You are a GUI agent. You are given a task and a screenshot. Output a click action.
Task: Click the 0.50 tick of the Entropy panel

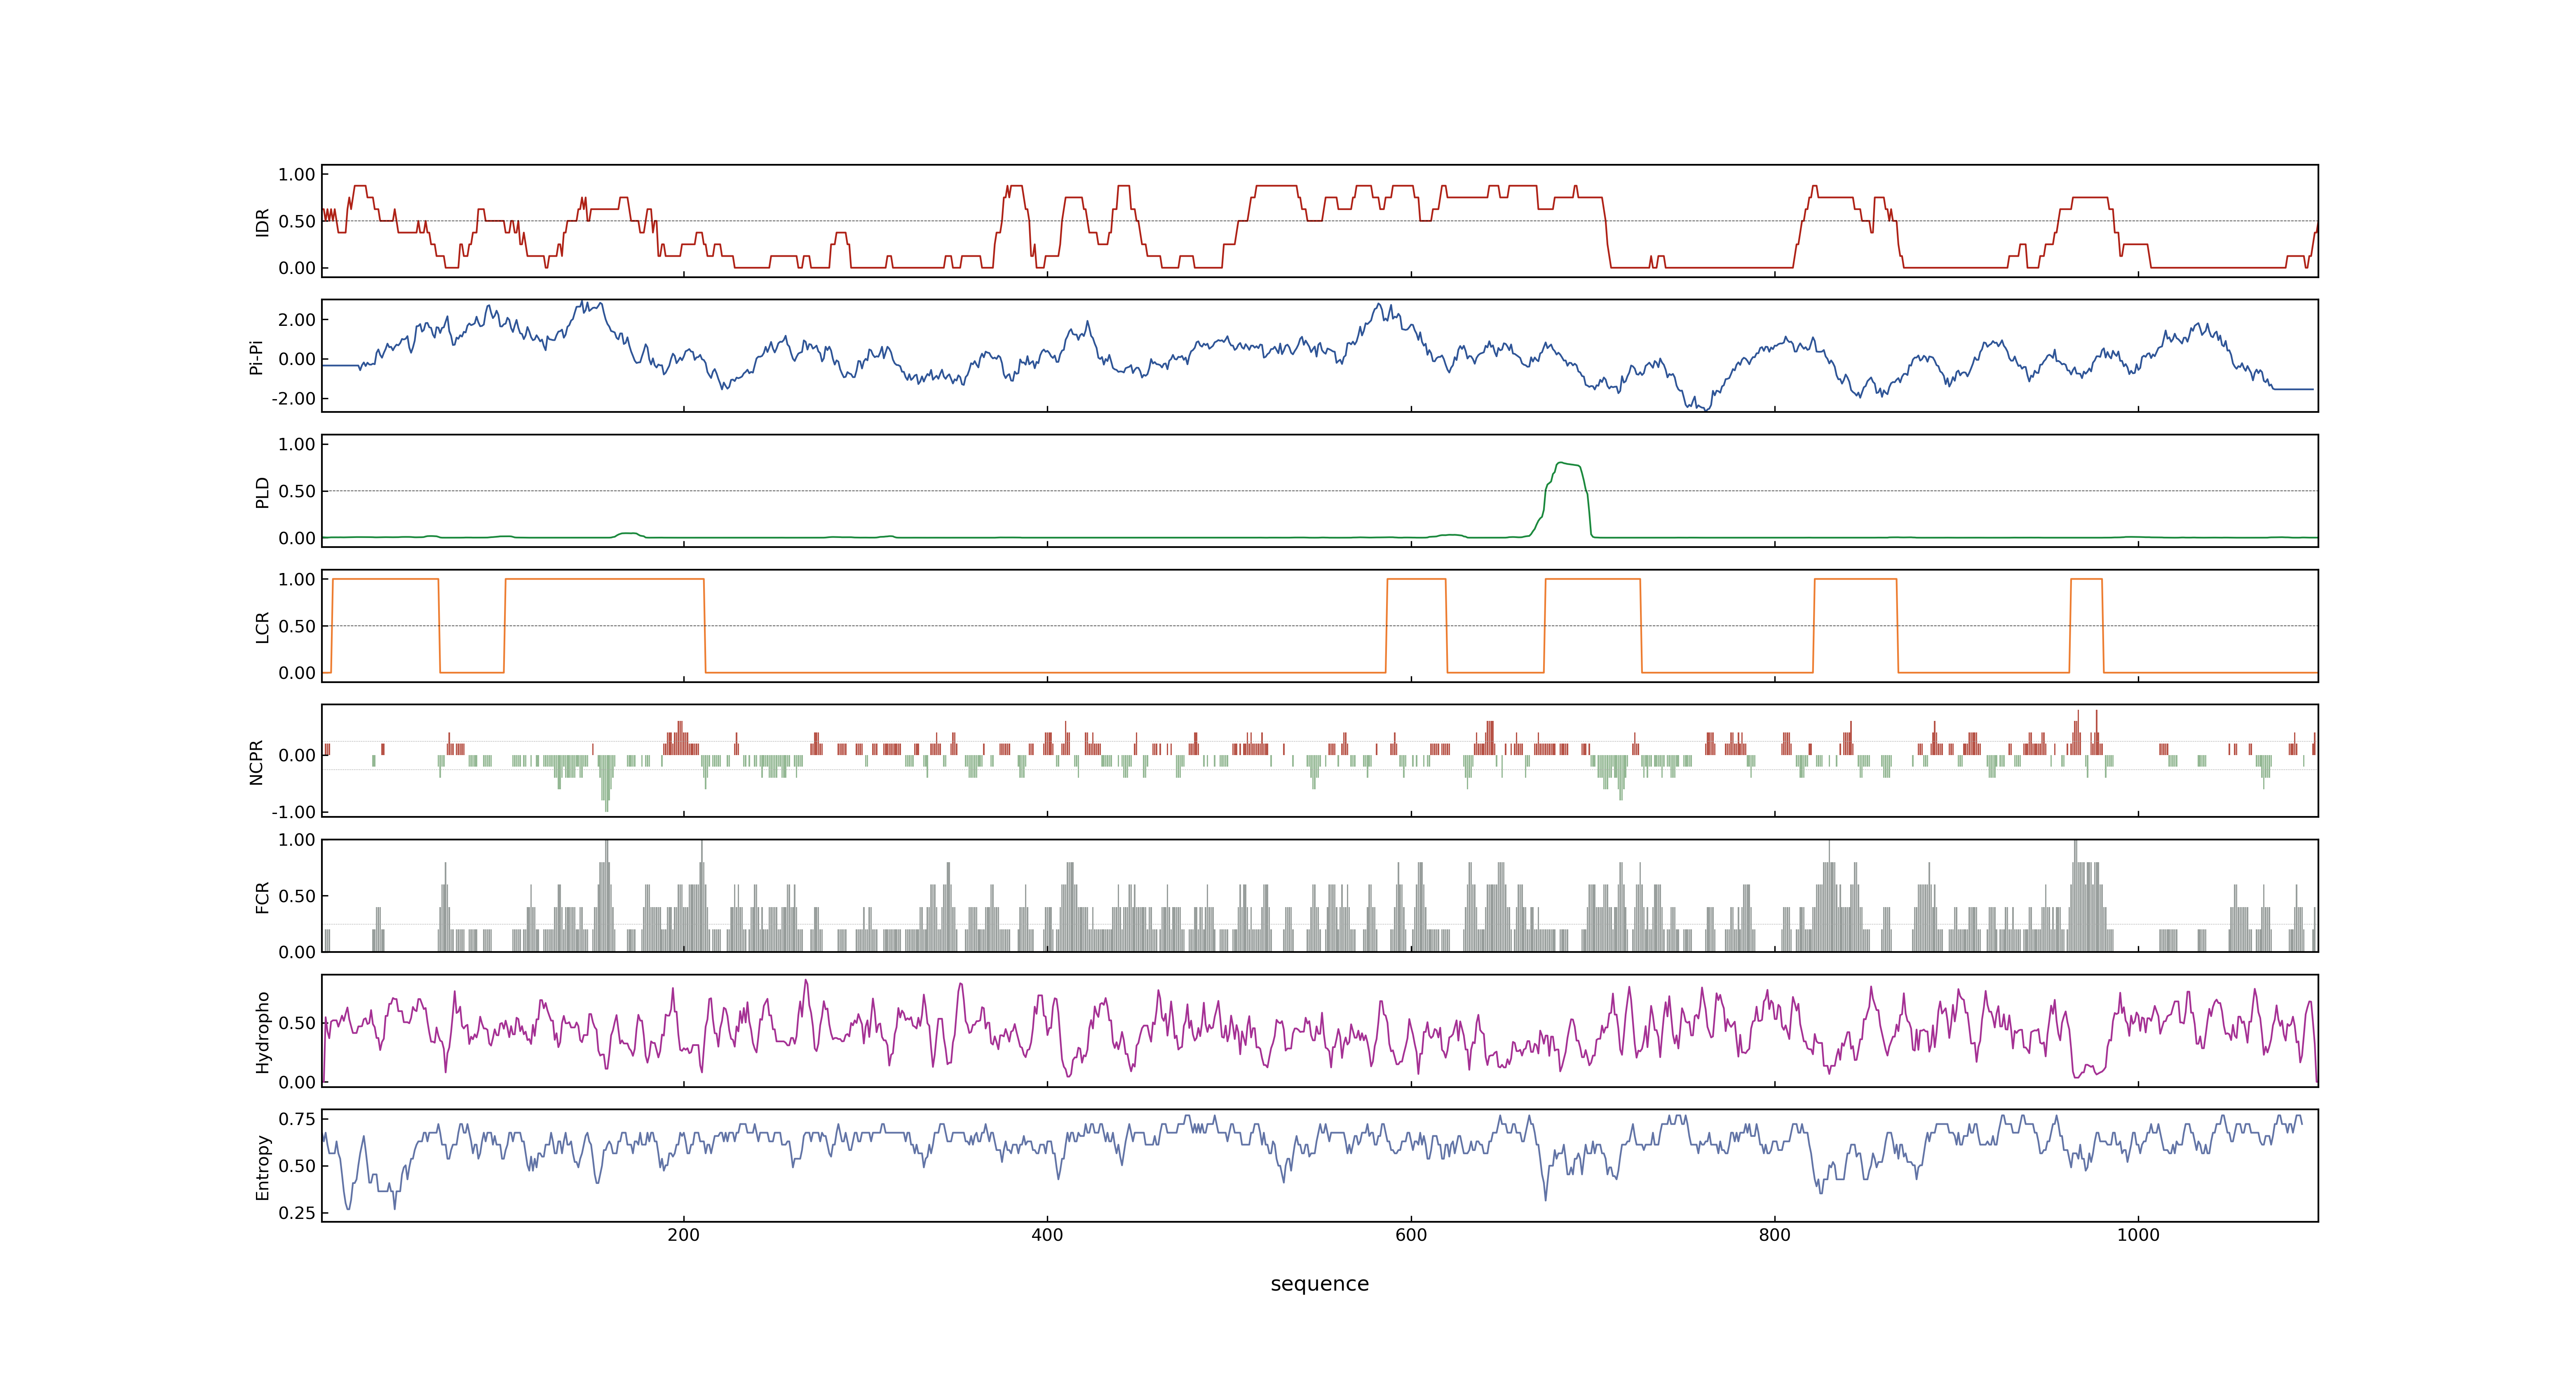coord(297,1166)
